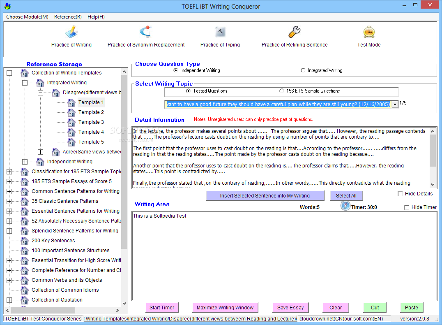The height and width of the screenshot is (325, 442).
Task: Expand Classification for 185 ETS Sample Topics
Action: [x=9, y=172]
